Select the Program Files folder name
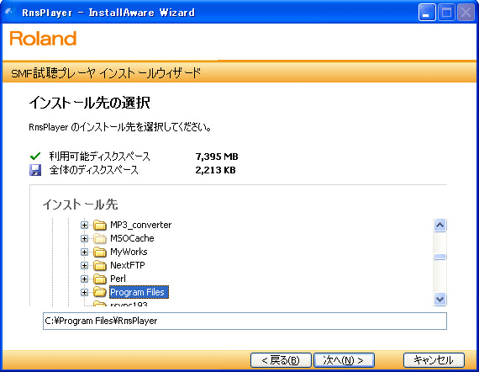This screenshot has height=372, width=479. (x=139, y=292)
